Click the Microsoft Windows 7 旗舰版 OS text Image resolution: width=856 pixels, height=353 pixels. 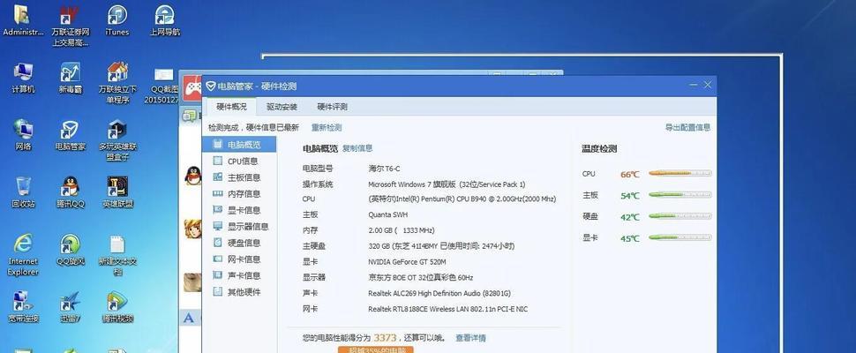point(447,184)
